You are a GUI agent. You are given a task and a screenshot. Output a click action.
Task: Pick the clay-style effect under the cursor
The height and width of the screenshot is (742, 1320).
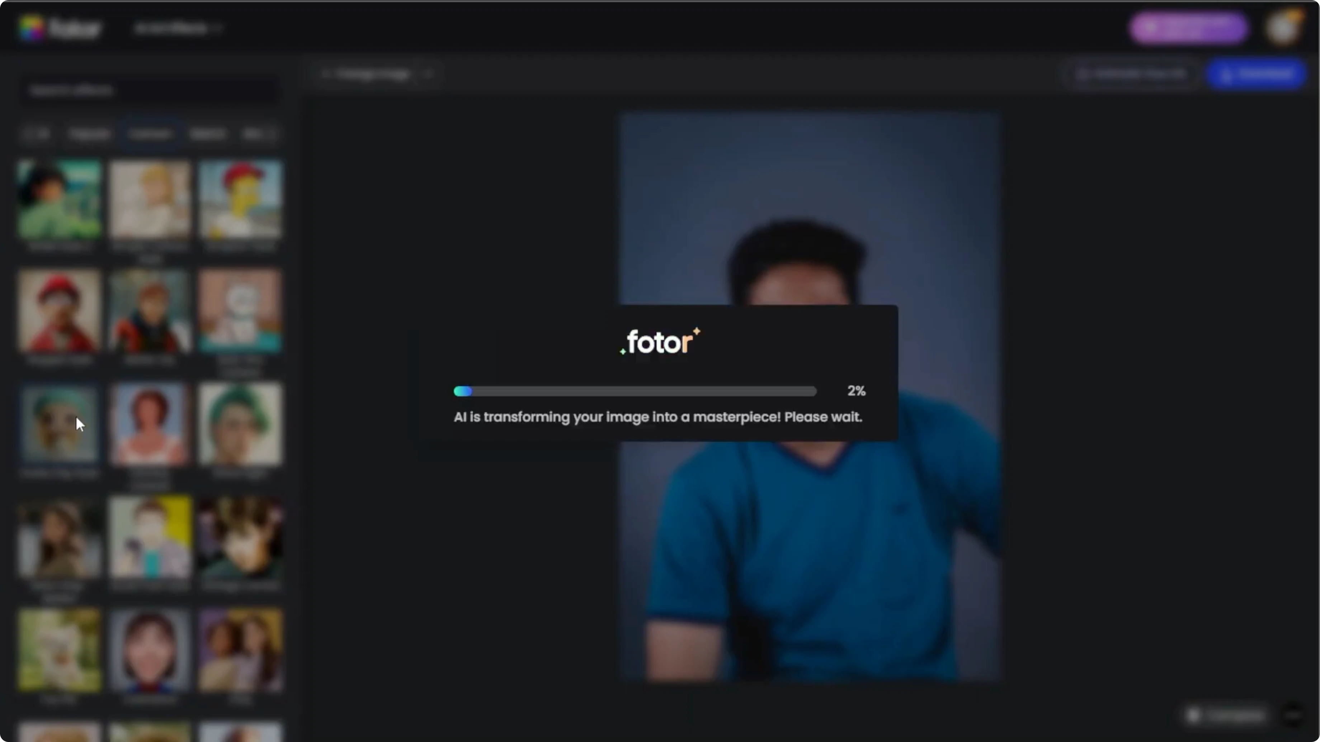click(x=60, y=424)
